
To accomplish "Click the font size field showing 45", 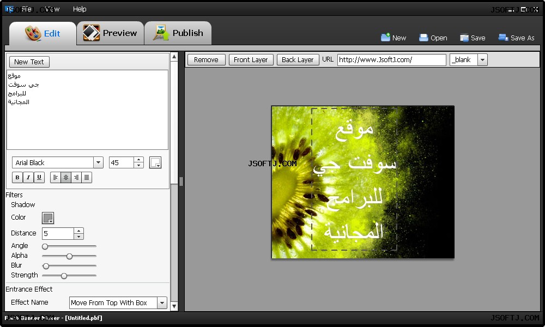I will pos(122,162).
